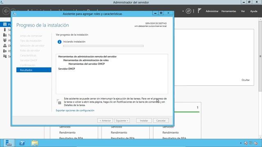Image resolution: width=262 pixels, height=147 pixels.
Task: Click the Exportar opciones de configuración link
Action: point(75,110)
